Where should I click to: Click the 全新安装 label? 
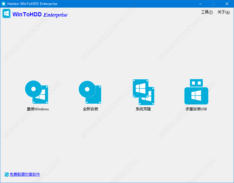coord(90,109)
